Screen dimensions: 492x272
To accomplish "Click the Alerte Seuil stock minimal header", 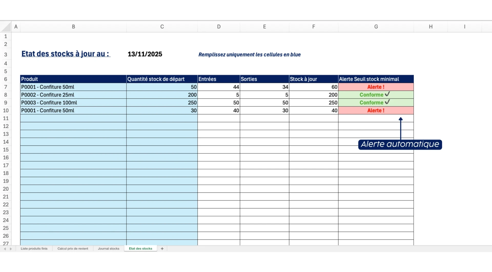I will pos(376,79).
